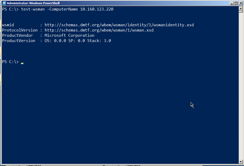The image size is (244, 166).
Task: Click the scrollbar up arrow
Action: (x=240, y=8)
